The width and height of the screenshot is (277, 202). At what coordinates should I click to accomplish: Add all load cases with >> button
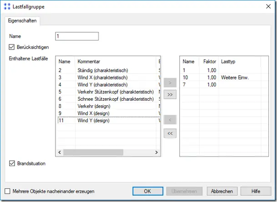pyautogui.click(x=170, y=94)
